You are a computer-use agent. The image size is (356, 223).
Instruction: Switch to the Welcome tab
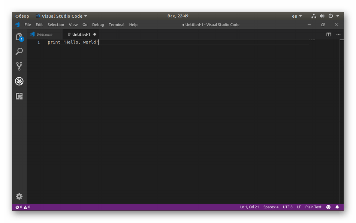click(x=44, y=35)
